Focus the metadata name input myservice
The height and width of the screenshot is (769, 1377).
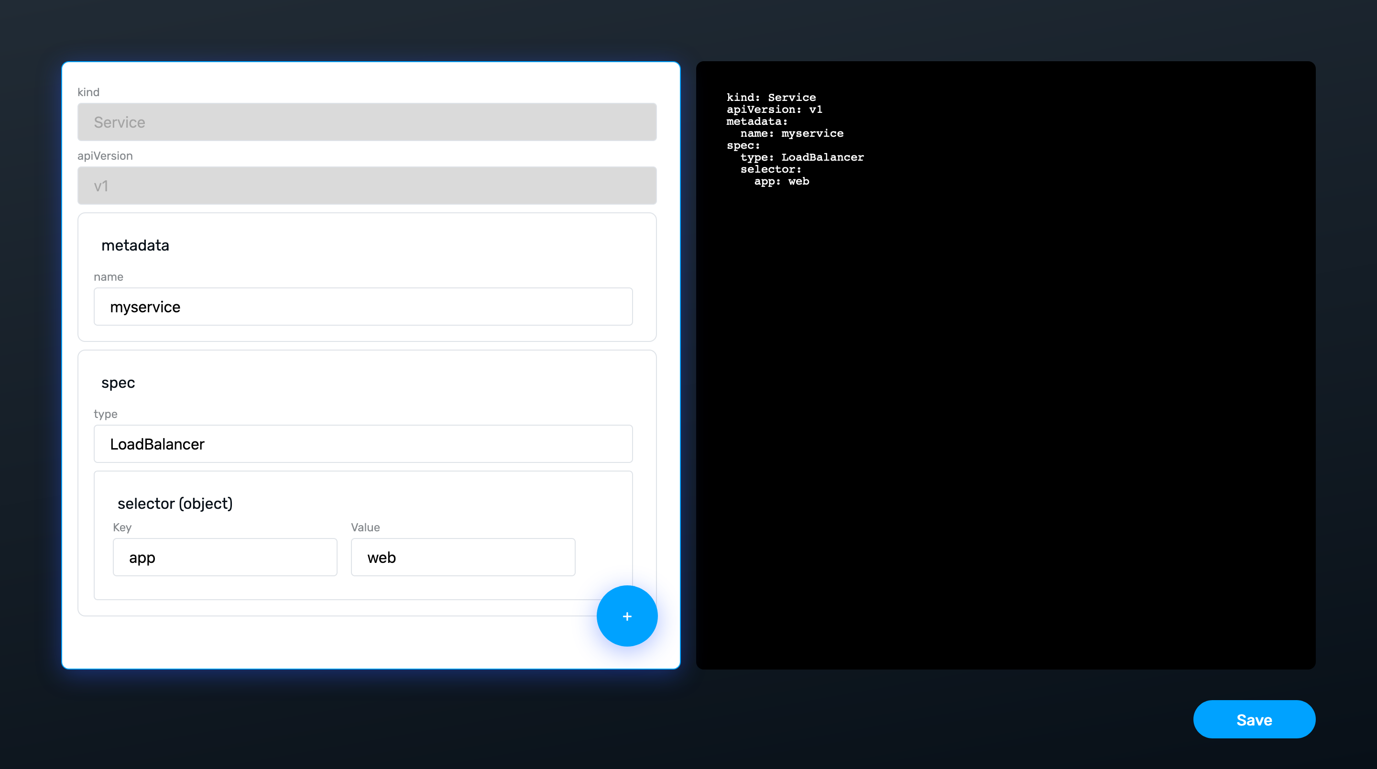pos(363,307)
